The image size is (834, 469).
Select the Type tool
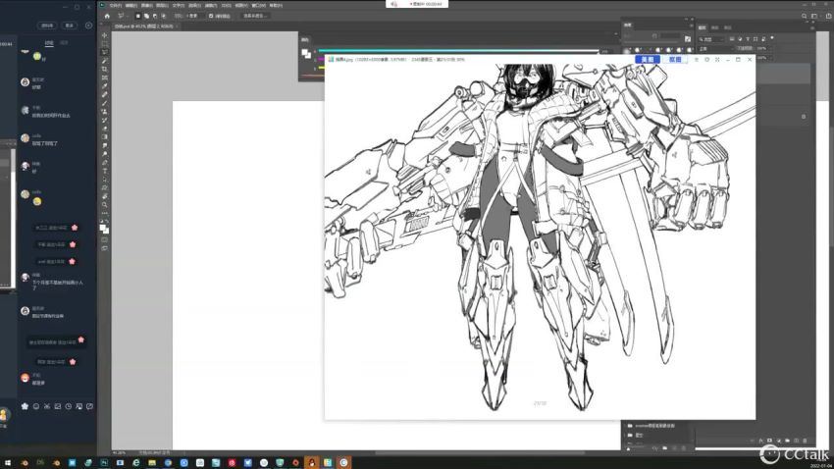[104, 172]
